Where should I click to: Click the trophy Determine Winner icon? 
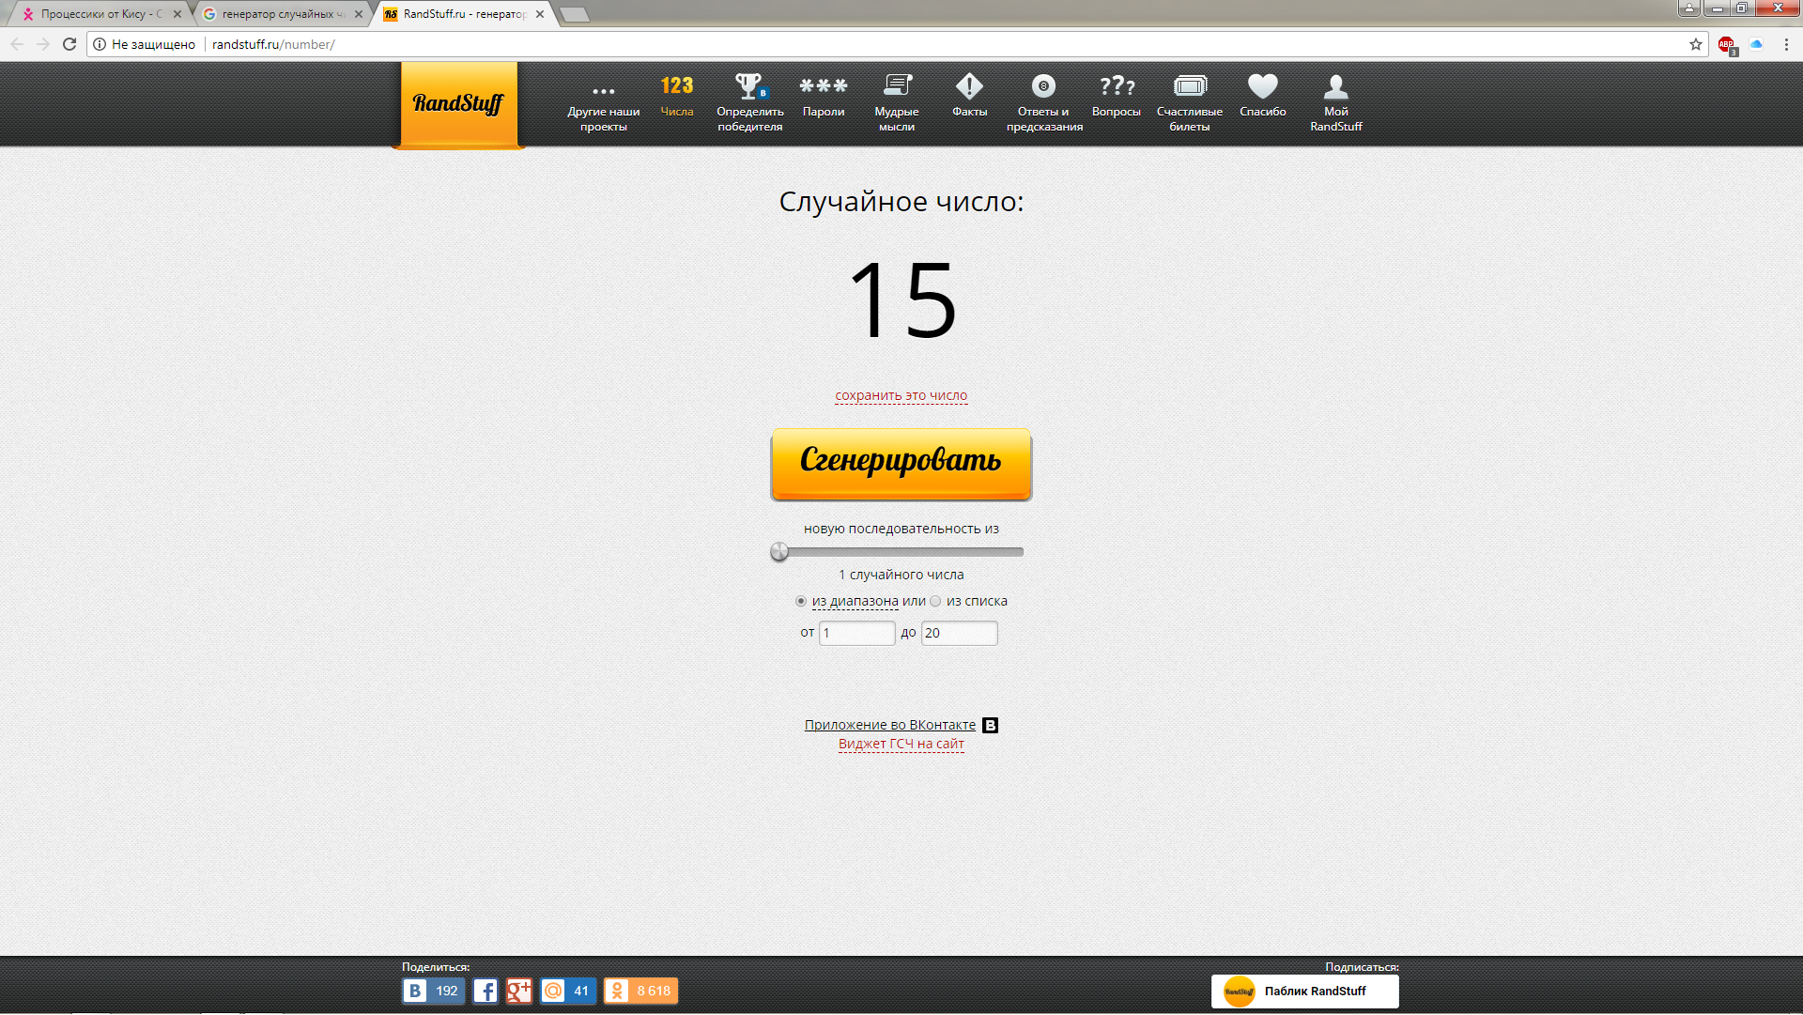pyautogui.click(x=749, y=86)
